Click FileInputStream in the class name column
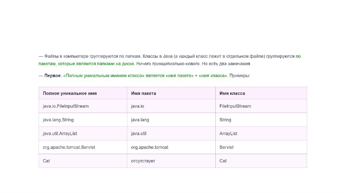This screenshot has height=193, width=344. (235, 106)
